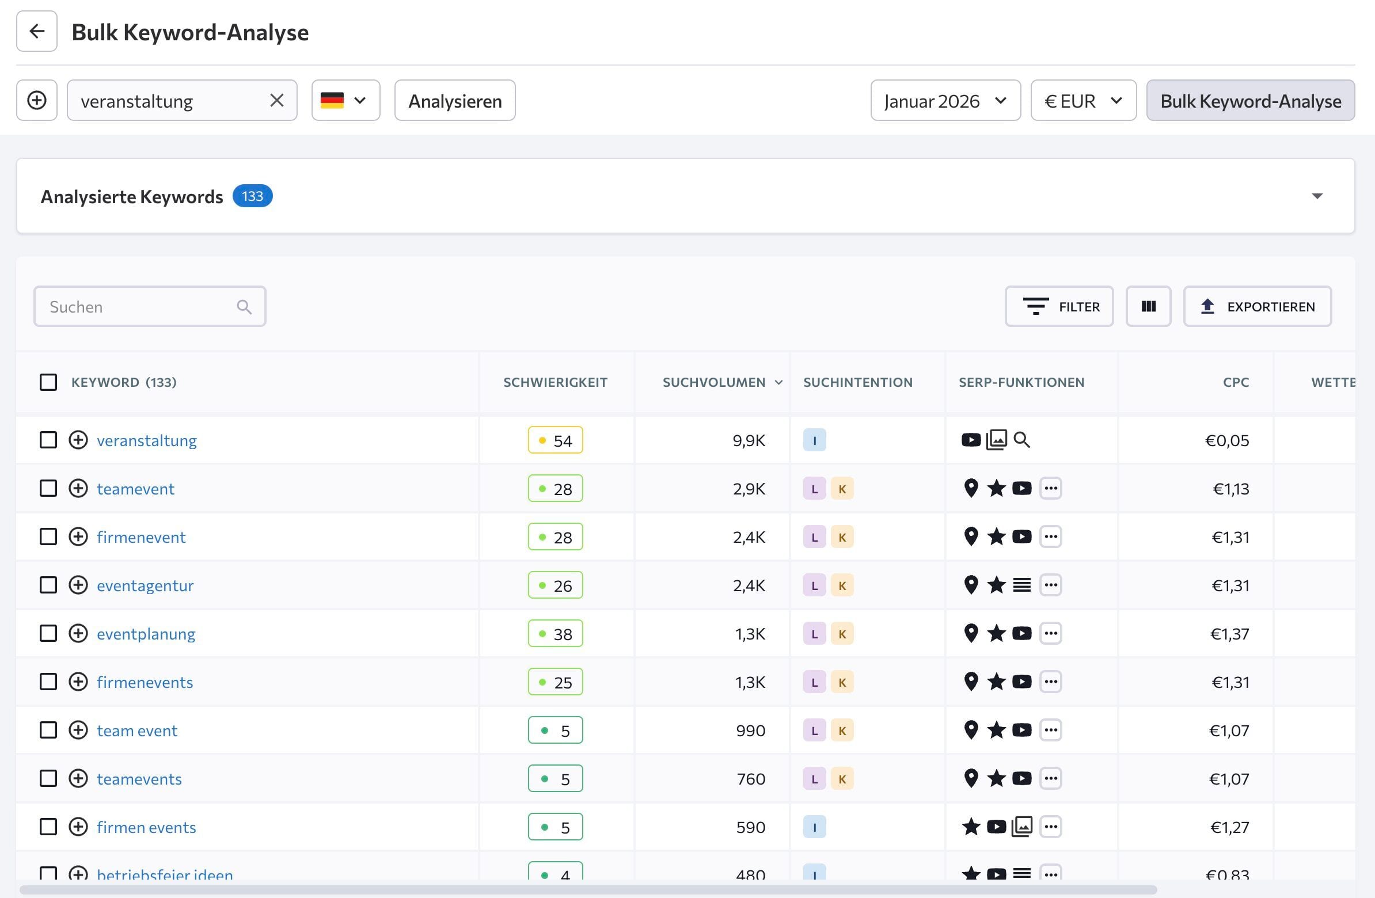Collapse the Analysierte Keywords section

pyautogui.click(x=1317, y=196)
